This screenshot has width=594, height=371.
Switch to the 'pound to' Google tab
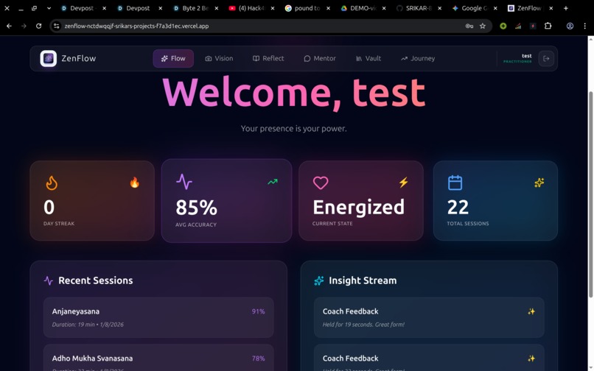(x=307, y=8)
